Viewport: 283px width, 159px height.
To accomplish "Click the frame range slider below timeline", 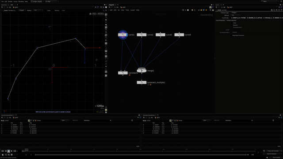I will click(x=140, y=155).
